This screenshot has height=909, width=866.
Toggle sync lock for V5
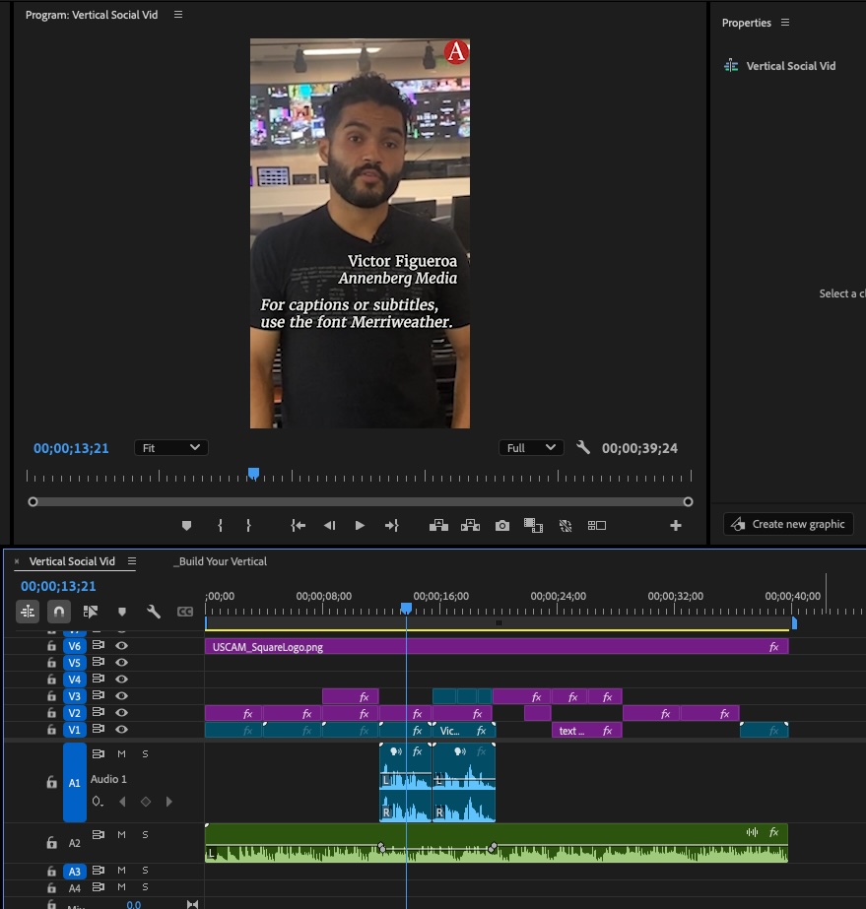(x=98, y=662)
